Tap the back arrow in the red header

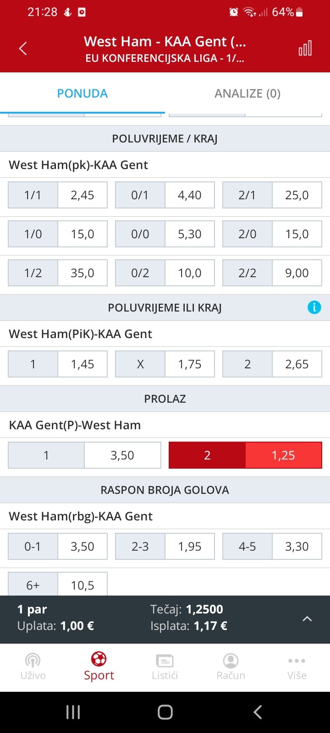23,49
